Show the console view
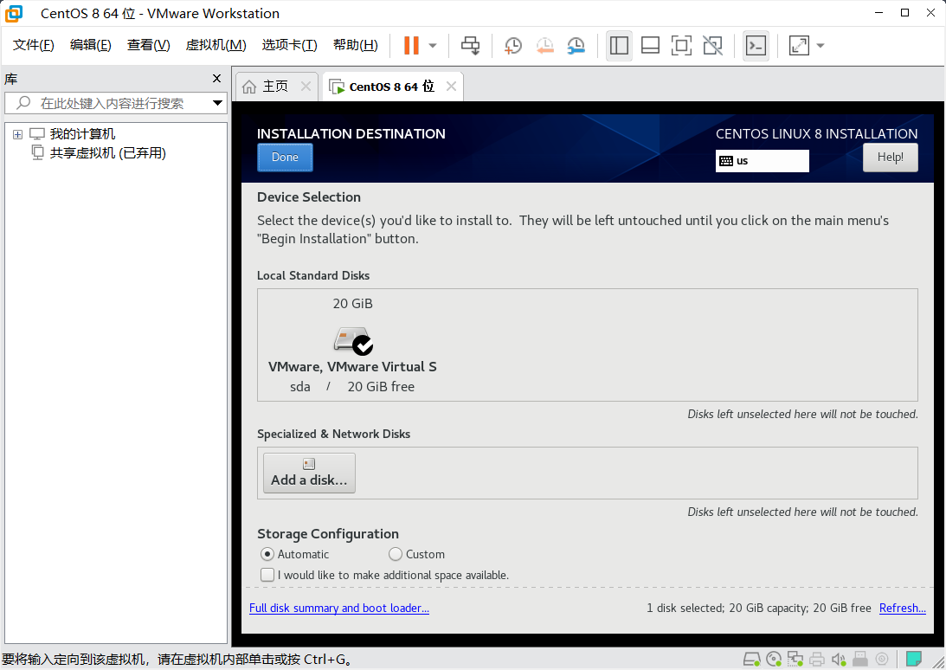This screenshot has width=946, height=670. 756,45
